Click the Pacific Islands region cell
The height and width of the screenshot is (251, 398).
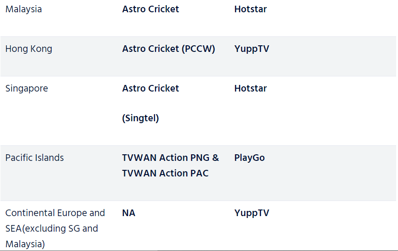[35, 158]
